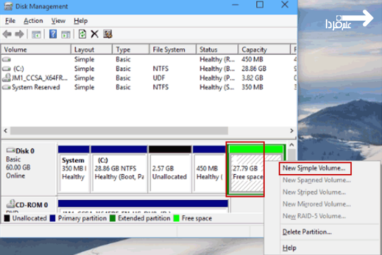Click the Disk Management title bar icon
382x255 pixels.
tap(8, 6)
